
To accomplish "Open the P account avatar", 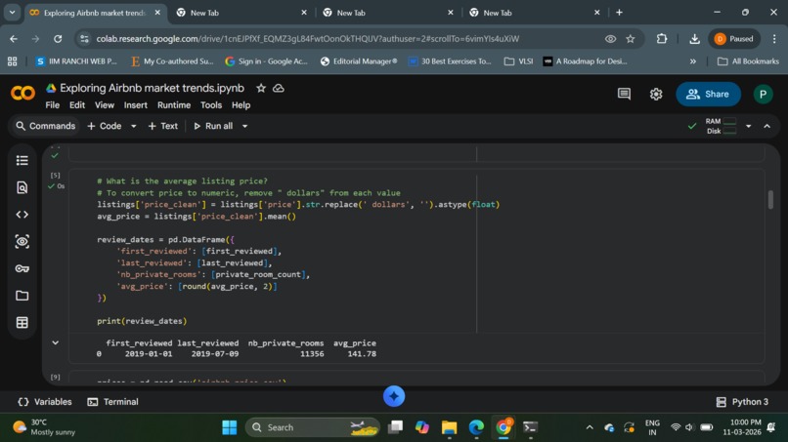I will (x=763, y=95).
